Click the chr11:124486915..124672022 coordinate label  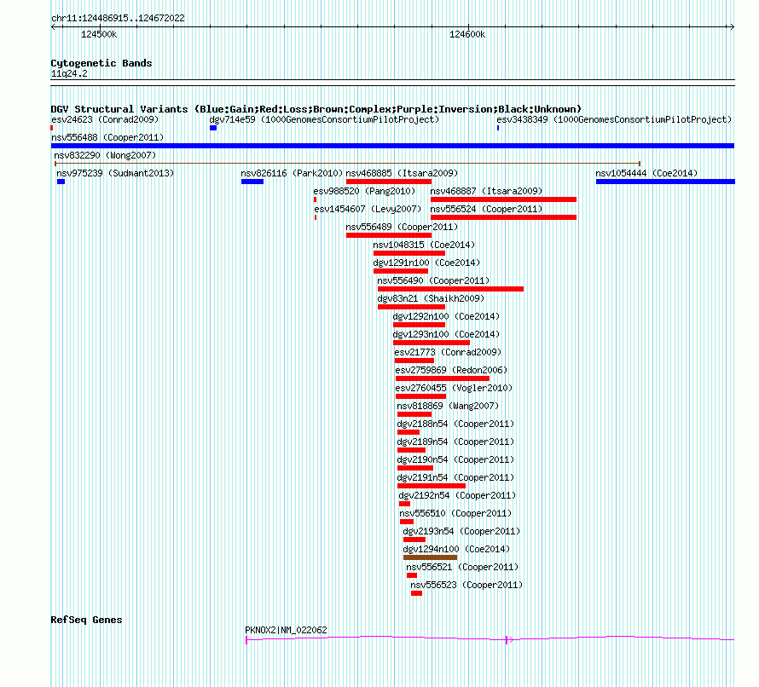[118, 18]
